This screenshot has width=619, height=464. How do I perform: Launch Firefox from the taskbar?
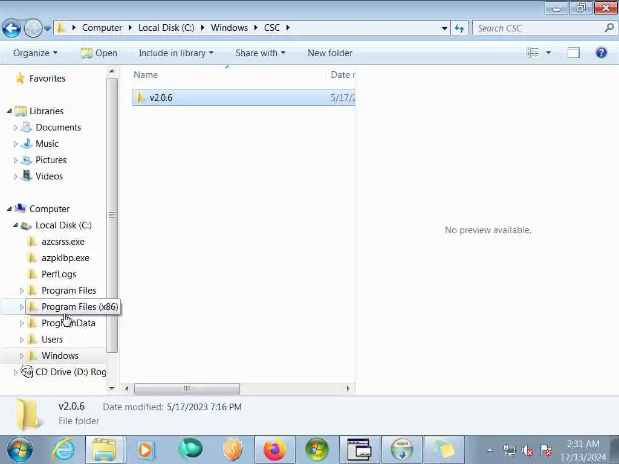click(x=274, y=449)
